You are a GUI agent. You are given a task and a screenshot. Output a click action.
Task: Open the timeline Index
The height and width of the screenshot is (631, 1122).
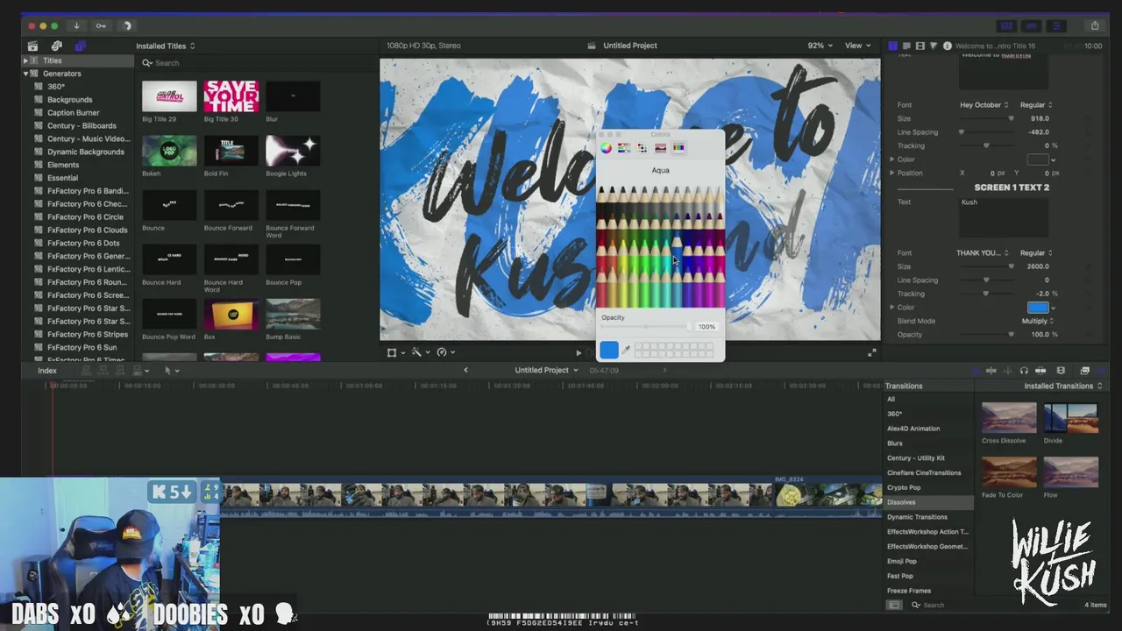(47, 370)
